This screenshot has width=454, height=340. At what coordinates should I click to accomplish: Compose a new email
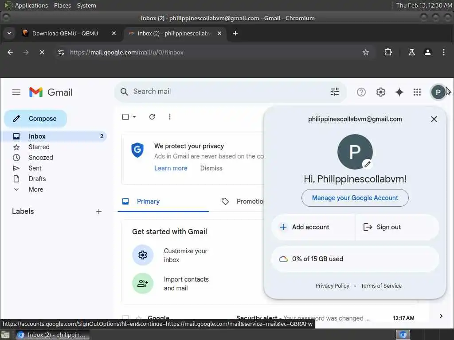35,119
